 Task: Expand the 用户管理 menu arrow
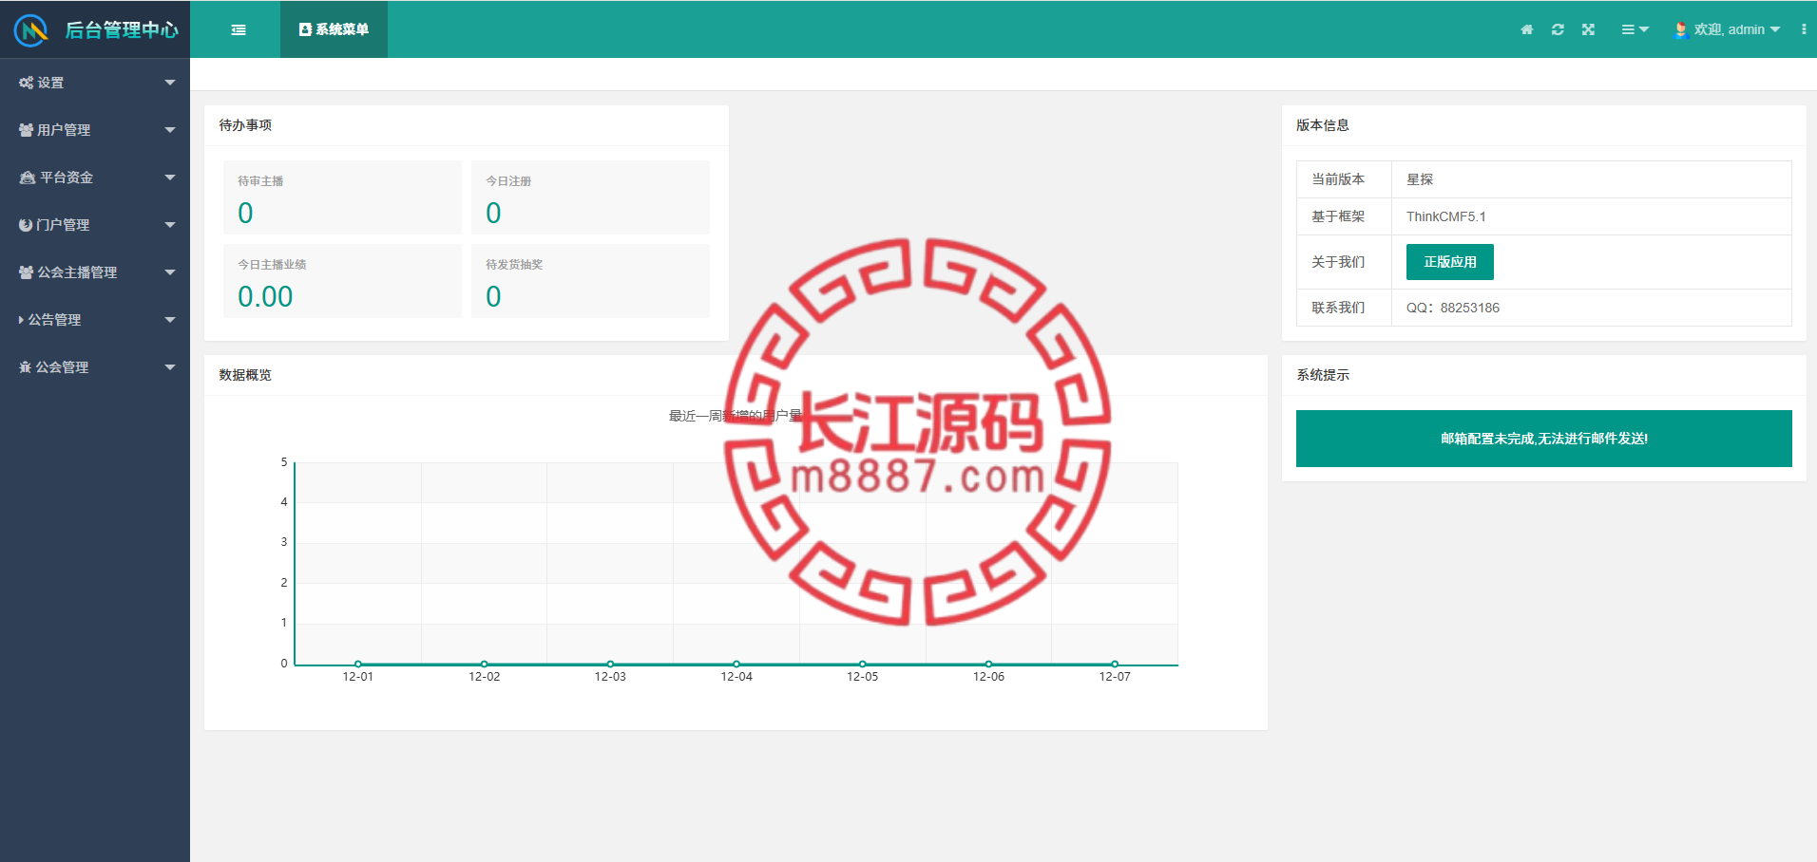click(x=170, y=130)
